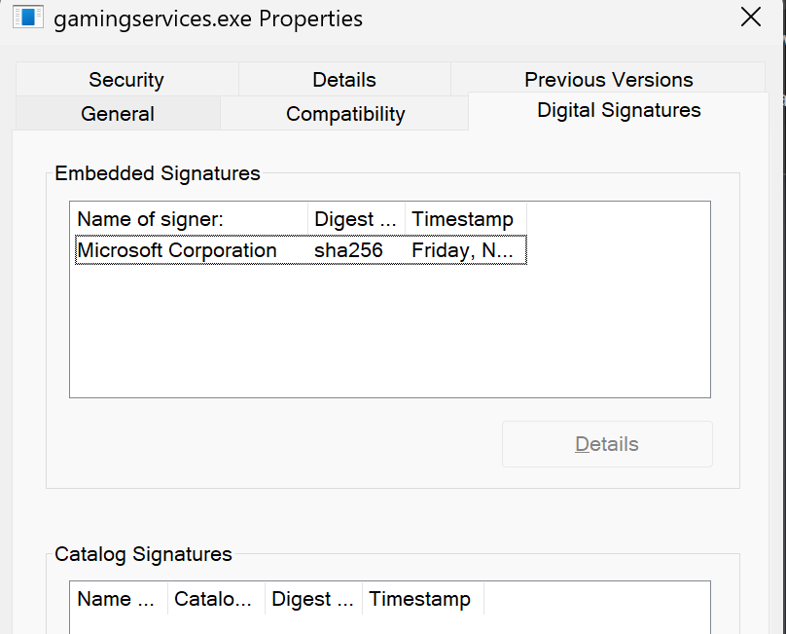
Task: Click the sha256 digest cell
Action: (x=348, y=250)
